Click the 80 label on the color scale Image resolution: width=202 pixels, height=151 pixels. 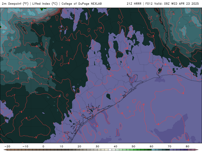tap(188, 146)
